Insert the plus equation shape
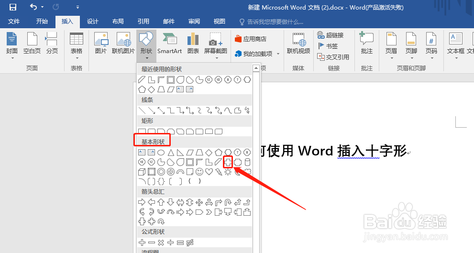The image size is (474, 253). point(142,242)
